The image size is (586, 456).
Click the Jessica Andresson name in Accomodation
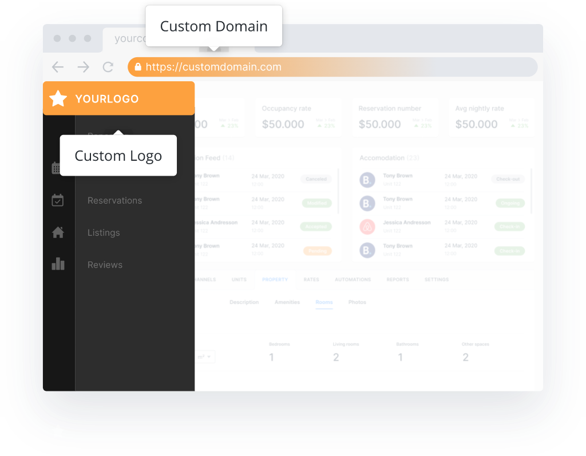pos(407,223)
